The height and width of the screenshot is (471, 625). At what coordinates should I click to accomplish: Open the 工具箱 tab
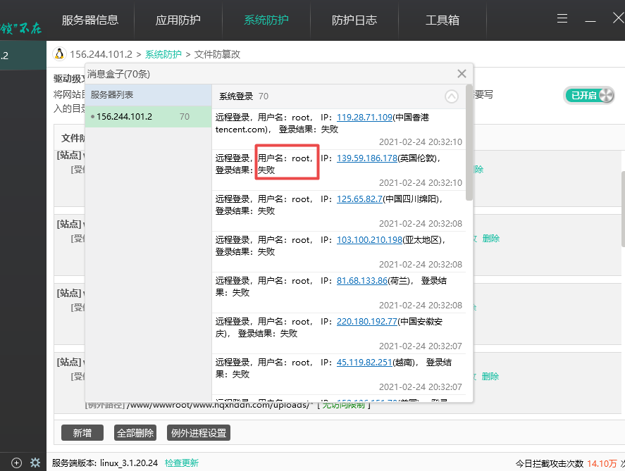point(443,20)
